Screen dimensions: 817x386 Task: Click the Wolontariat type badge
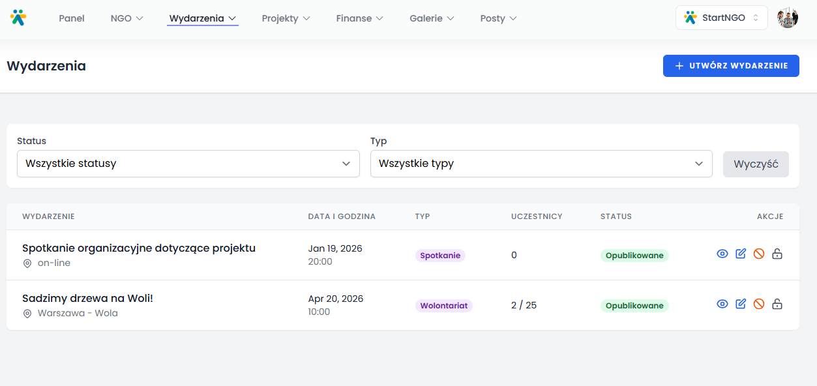point(443,306)
